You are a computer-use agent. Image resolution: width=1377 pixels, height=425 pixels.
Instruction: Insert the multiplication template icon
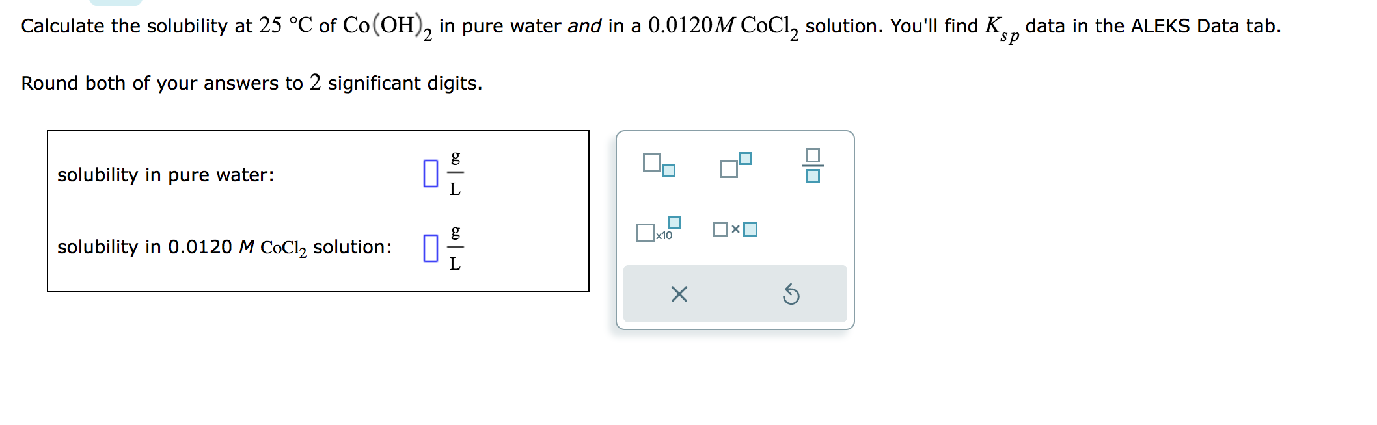pos(735,229)
